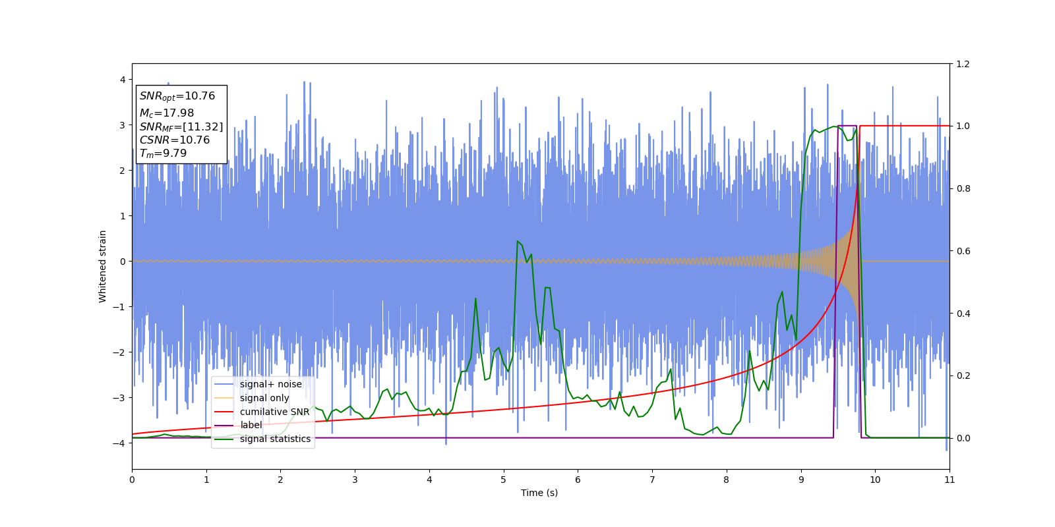Click the time-axis tick label 10
This screenshot has height=527, width=1055.
(875, 480)
